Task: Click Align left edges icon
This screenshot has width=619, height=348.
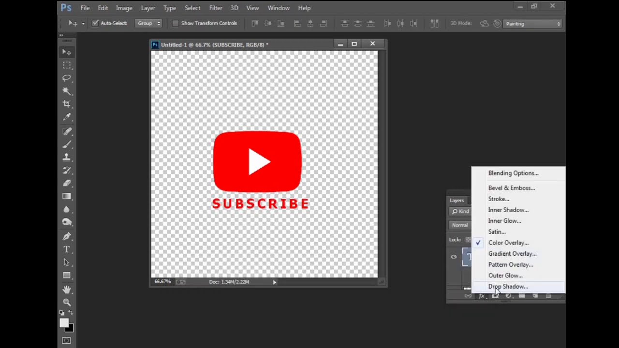Action: (x=297, y=23)
